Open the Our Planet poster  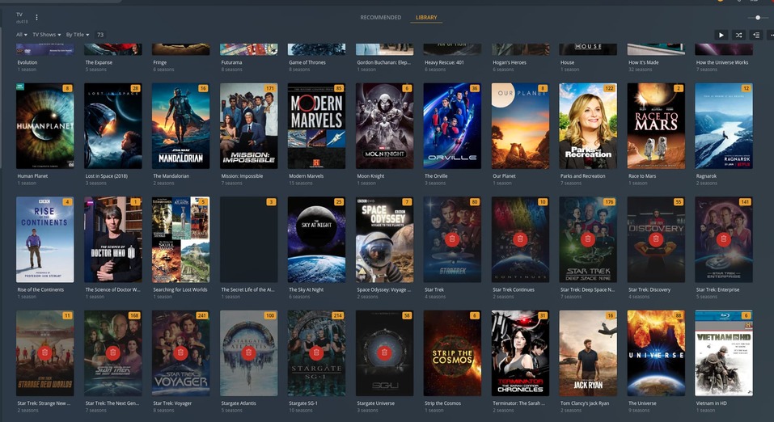click(520, 126)
